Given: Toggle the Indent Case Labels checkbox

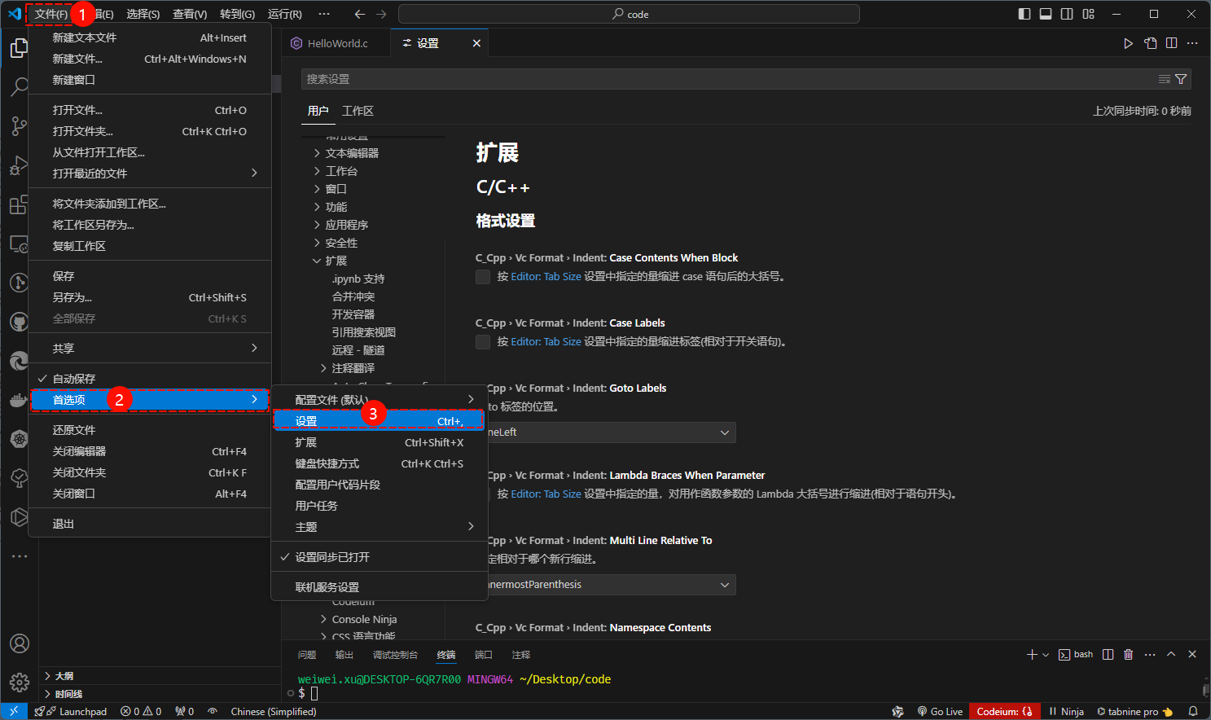Looking at the screenshot, I should click(x=482, y=341).
